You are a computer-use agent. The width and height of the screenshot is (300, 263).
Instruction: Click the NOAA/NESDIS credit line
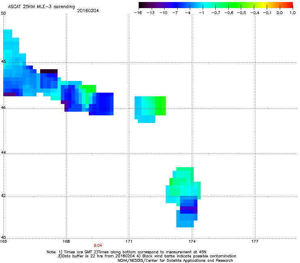175,261
